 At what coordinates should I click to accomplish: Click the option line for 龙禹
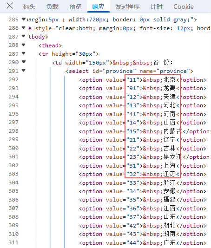click(x=143, y=88)
